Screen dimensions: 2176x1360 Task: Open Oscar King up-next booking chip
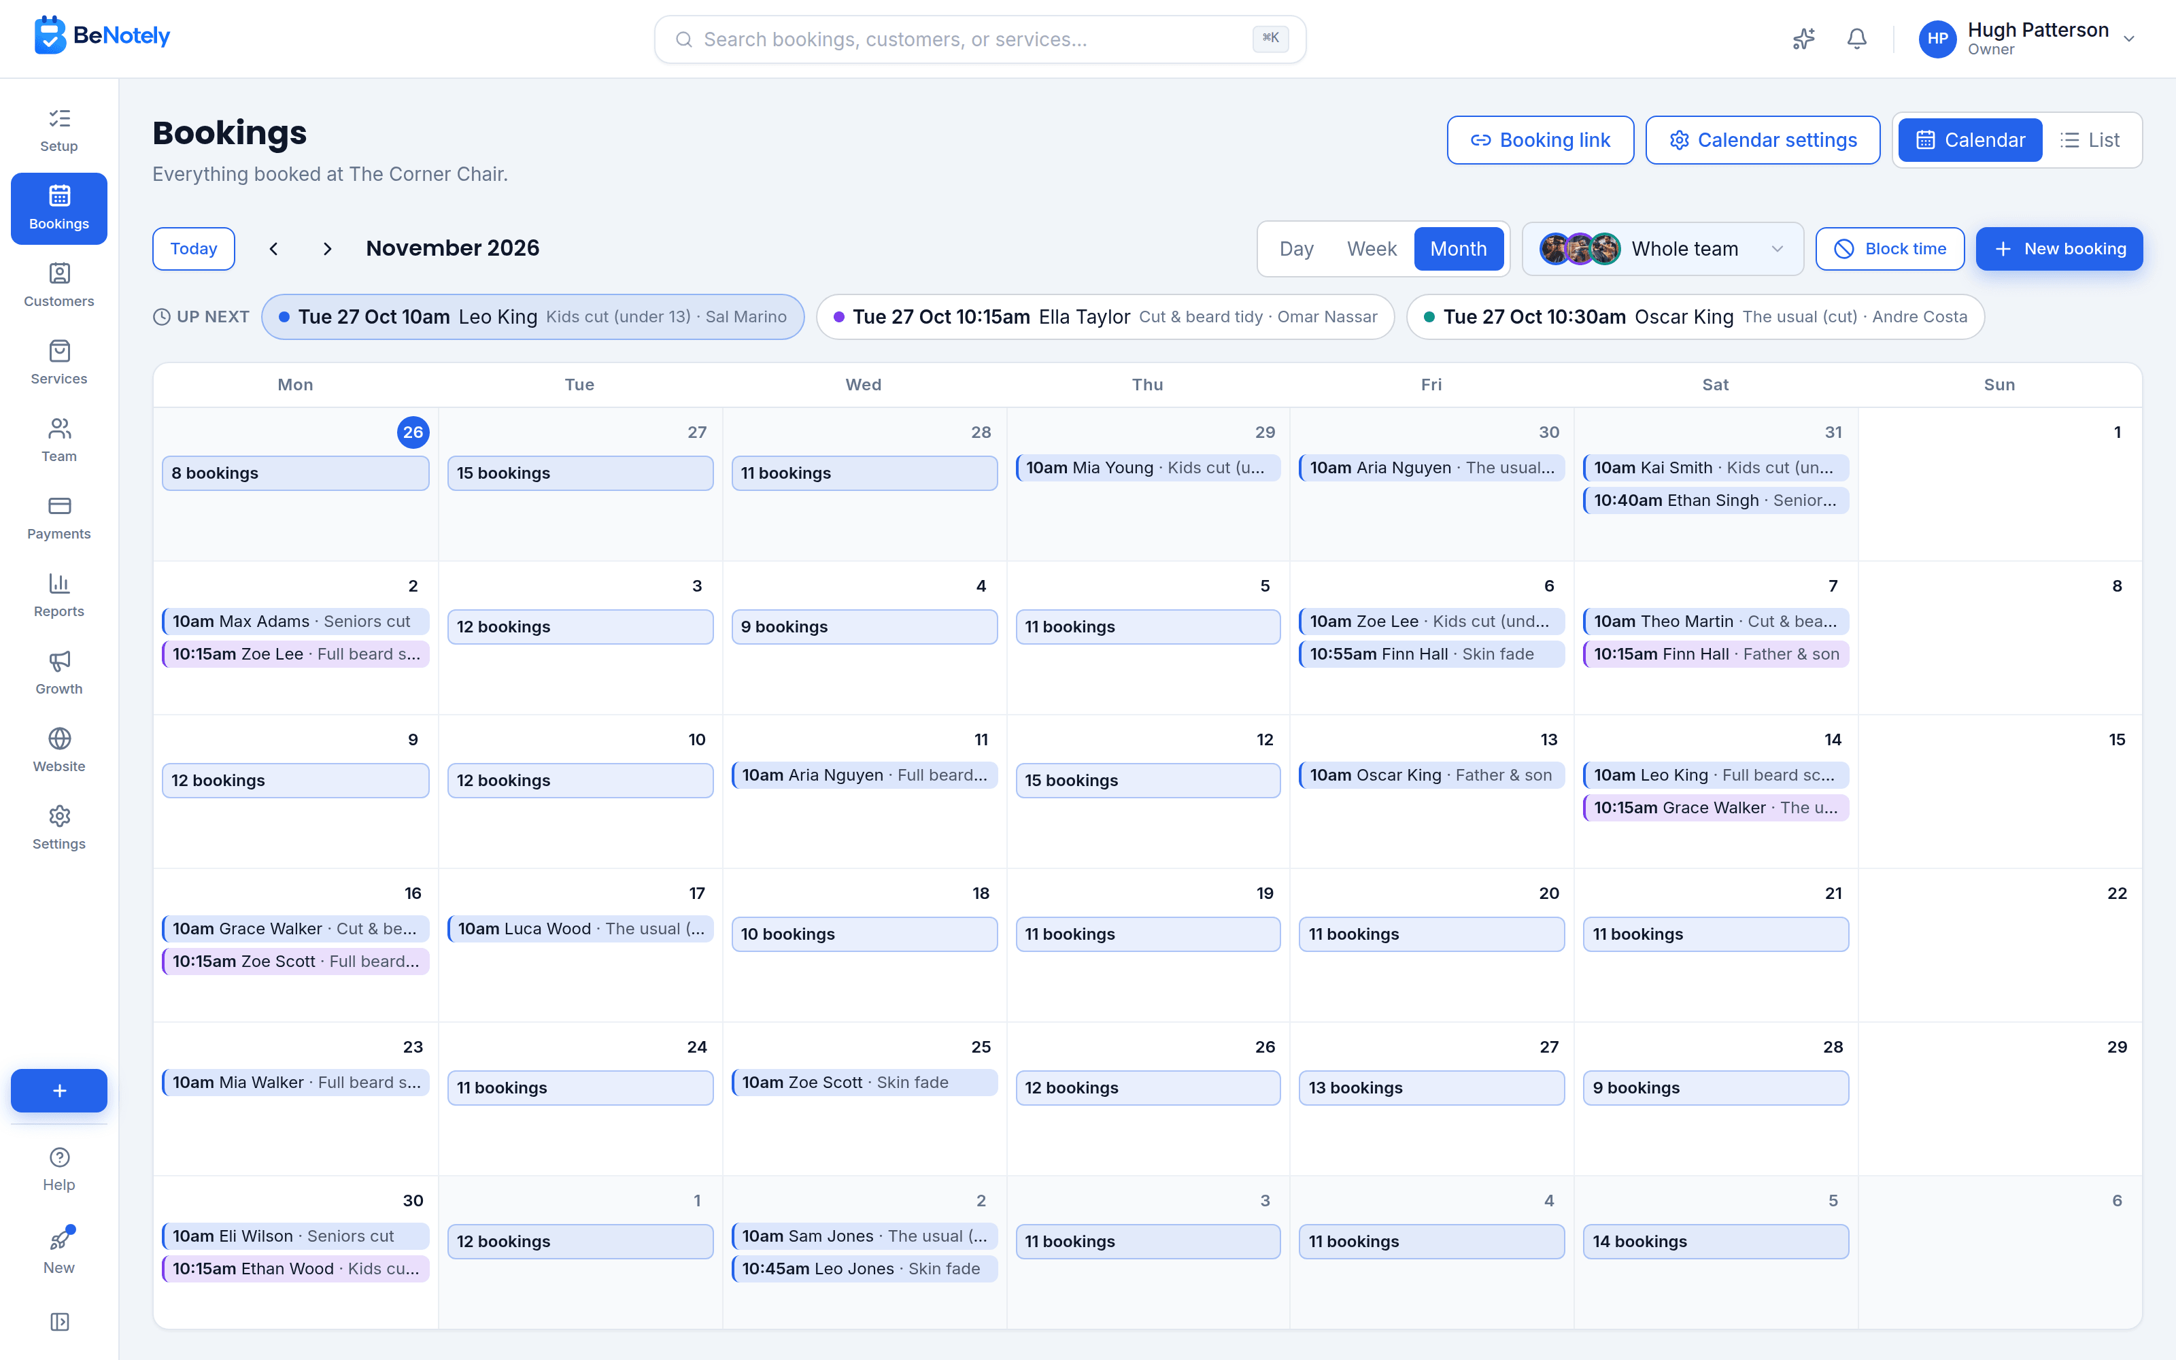coord(1695,317)
